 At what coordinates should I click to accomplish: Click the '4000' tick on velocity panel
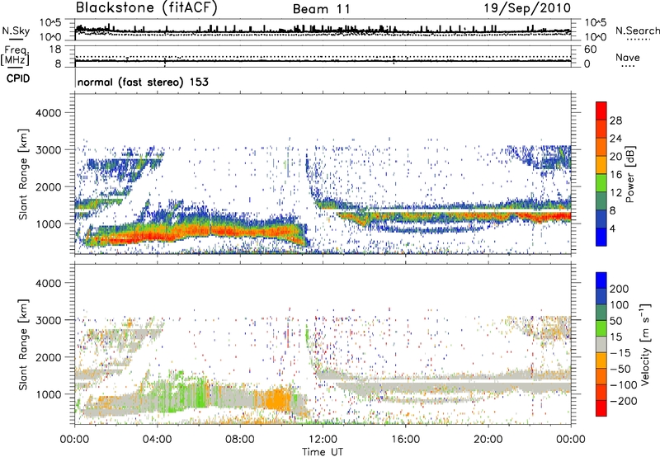coord(49,283)
